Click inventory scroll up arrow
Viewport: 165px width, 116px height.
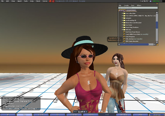(157, 13)
